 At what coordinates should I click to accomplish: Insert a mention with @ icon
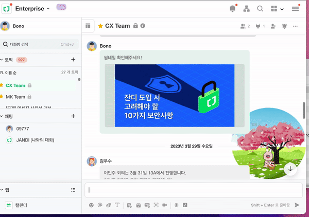[x=100, y=205]
